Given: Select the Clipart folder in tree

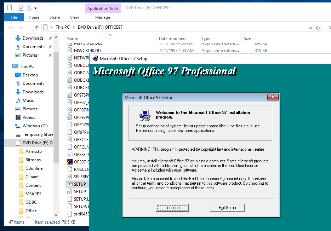Looking at the screenshot, I should click(x=32, y=177).
